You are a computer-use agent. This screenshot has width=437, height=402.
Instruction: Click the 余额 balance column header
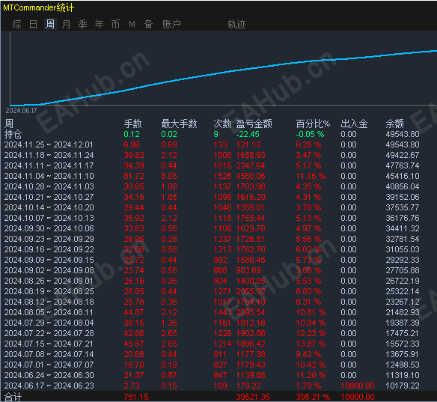tap(394, 124)
